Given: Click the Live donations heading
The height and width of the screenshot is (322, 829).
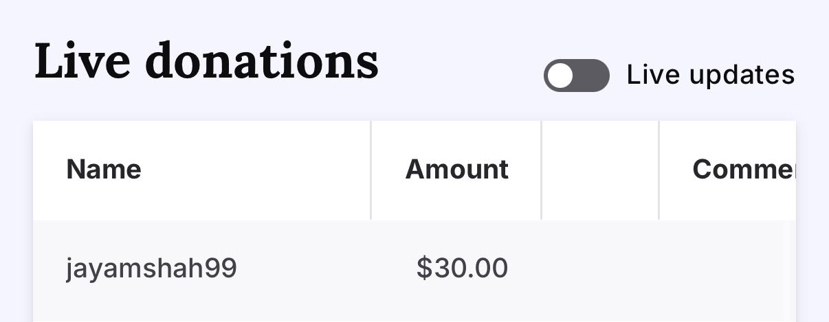Looking at the screenshot, I should [206, 61].
